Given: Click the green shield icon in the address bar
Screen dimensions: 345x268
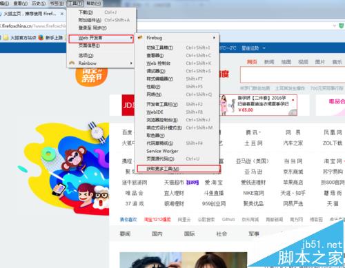Looking at the screenshot, I should click(342, 26).
